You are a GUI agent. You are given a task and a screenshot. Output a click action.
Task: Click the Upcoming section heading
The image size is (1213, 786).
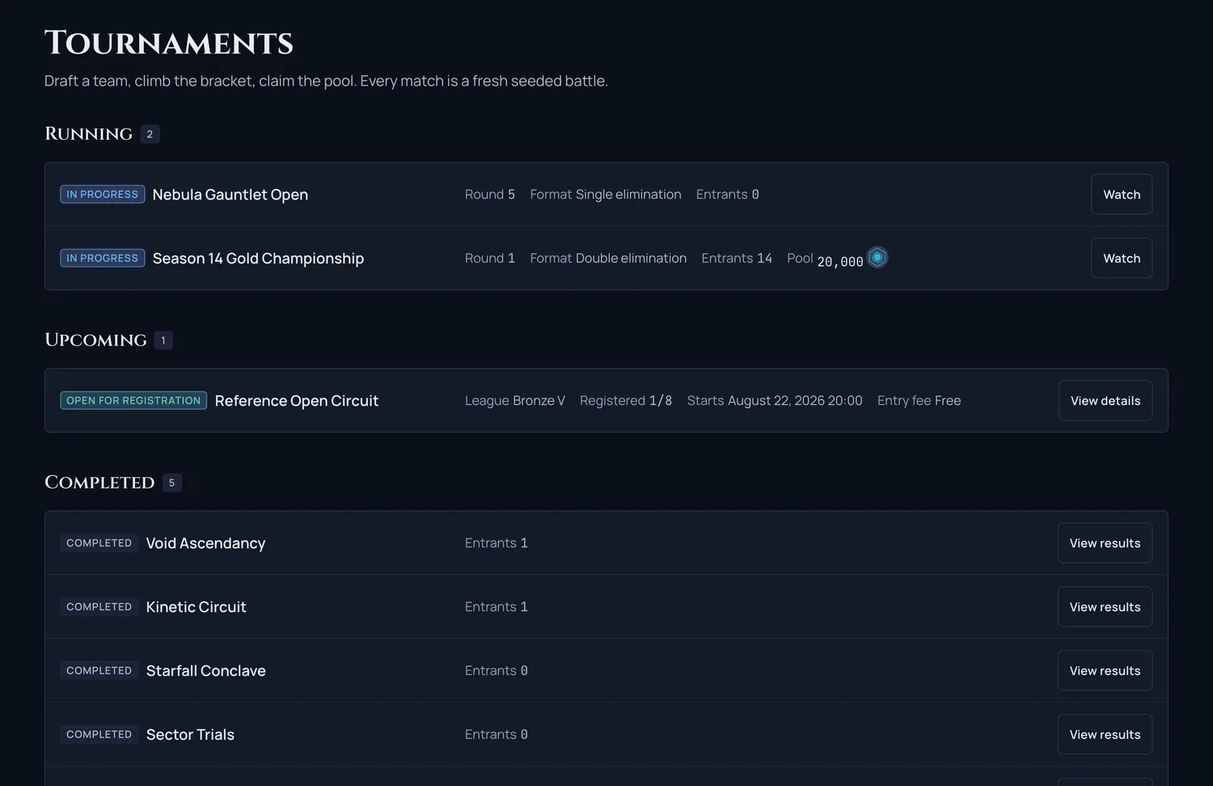[x=95, y=340]
